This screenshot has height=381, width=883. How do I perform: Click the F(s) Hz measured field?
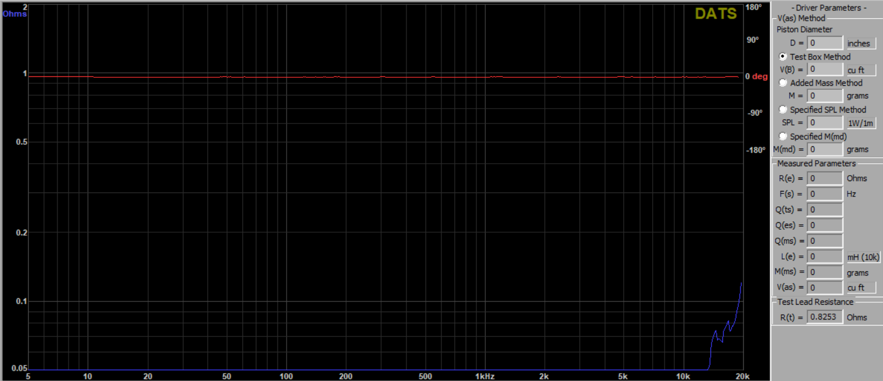[x=824, y=194]
